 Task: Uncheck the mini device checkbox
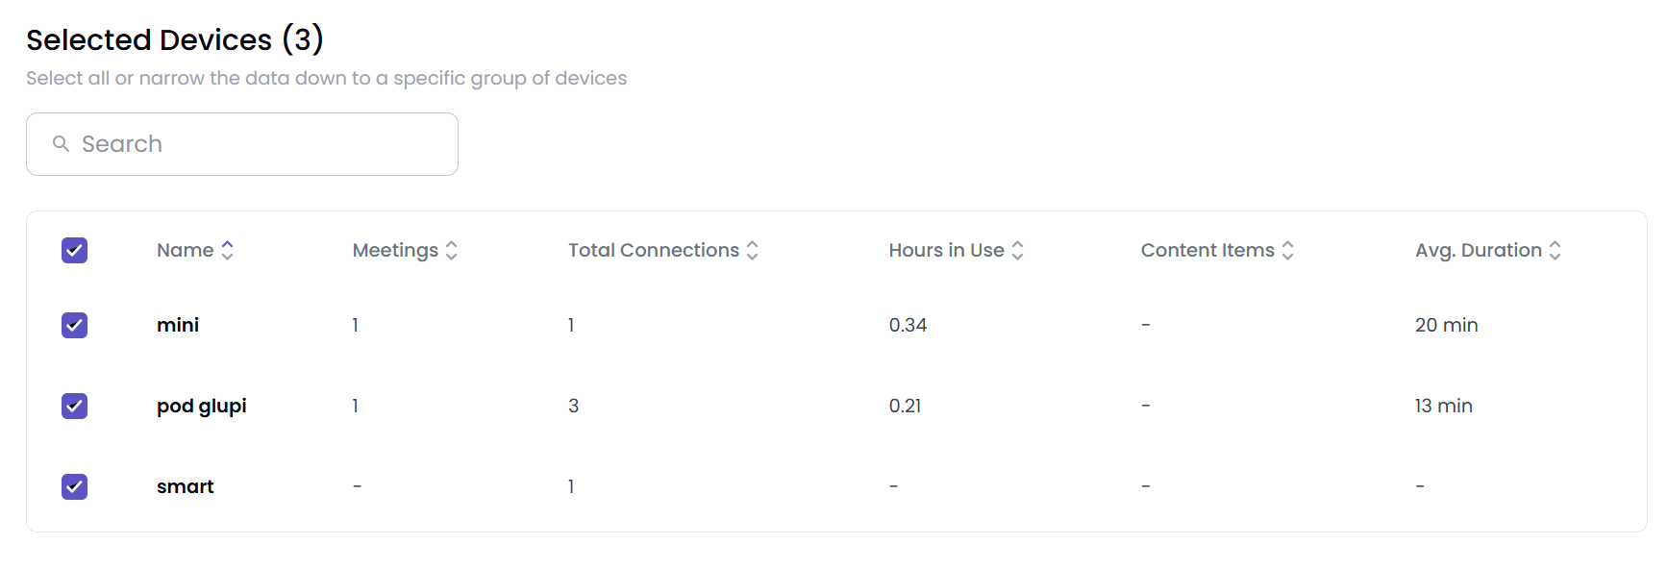(x=74, y=325)
